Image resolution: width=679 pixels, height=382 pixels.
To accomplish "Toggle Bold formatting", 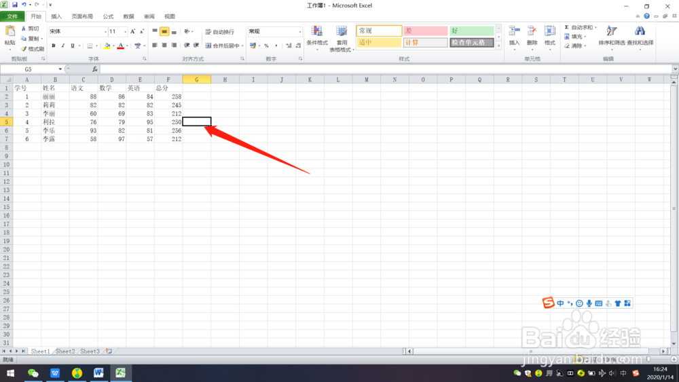I will tap(53, 45).
